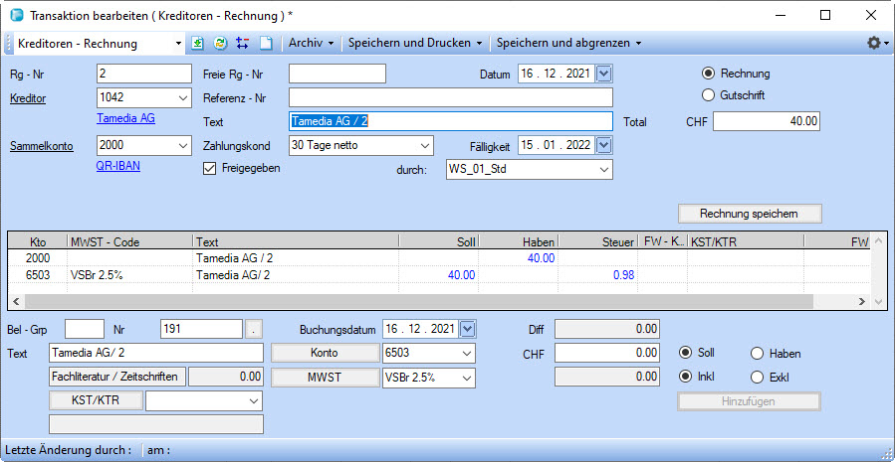Click into the Referenz-Nr input field
895x462 pixels.
pos(450,97)
